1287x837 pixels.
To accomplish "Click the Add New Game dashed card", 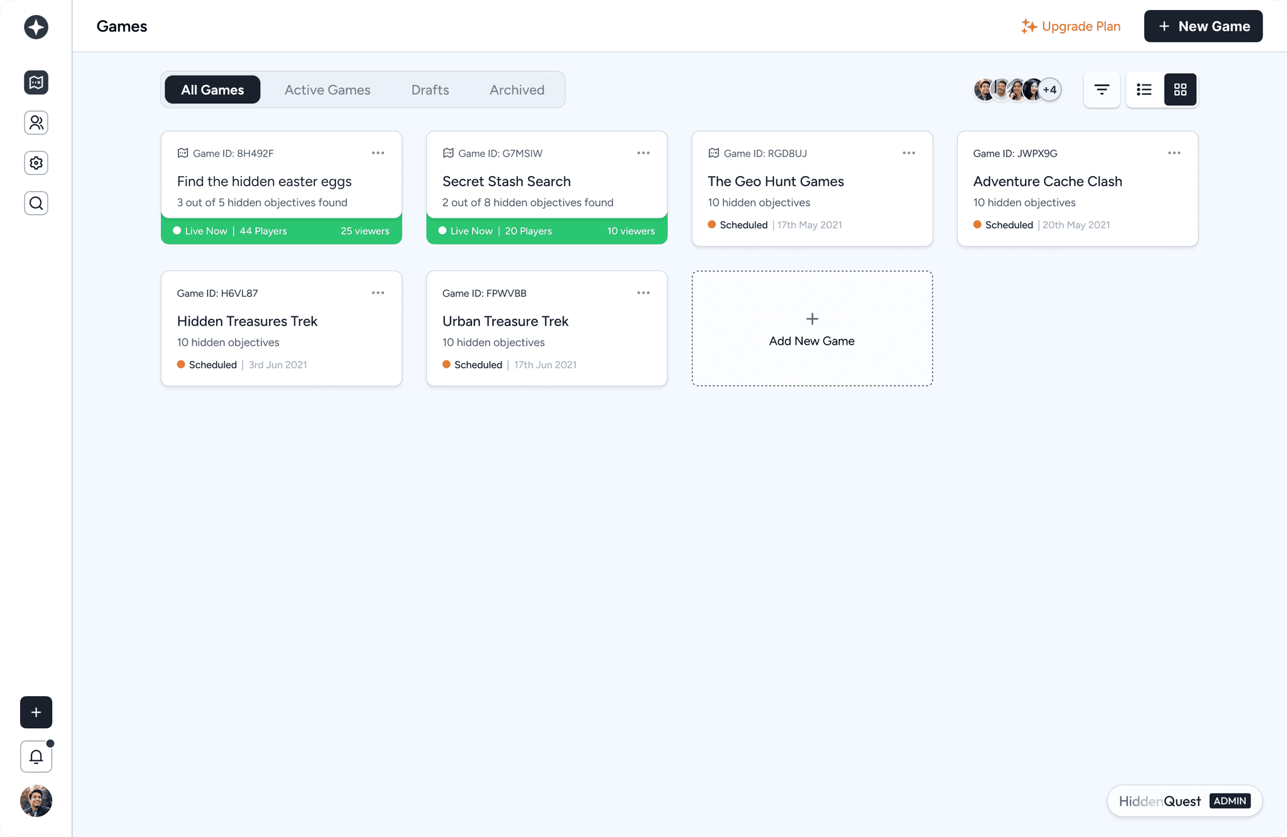I will 812,329.
